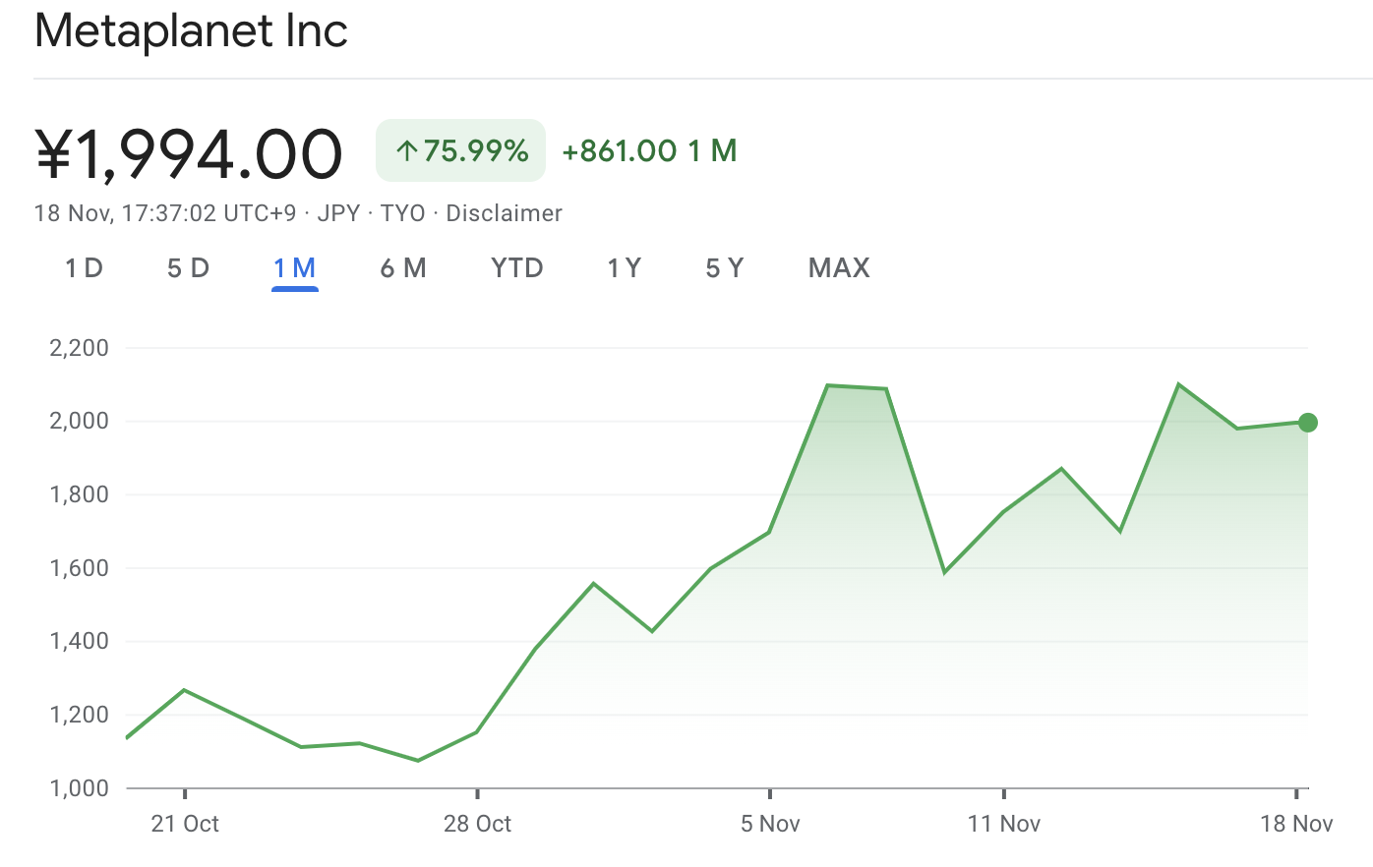
Task: Click the 28 Oct date tick
Action: 477,824
